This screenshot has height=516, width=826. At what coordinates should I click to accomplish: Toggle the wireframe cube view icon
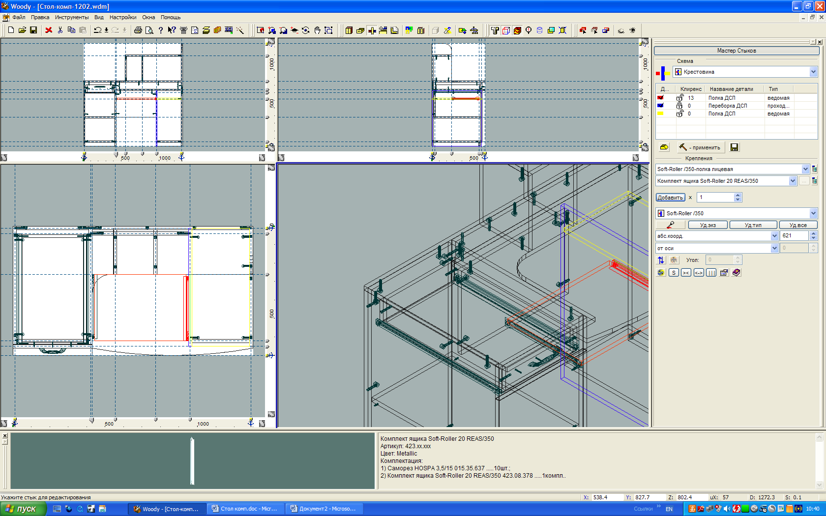point(506,30)
